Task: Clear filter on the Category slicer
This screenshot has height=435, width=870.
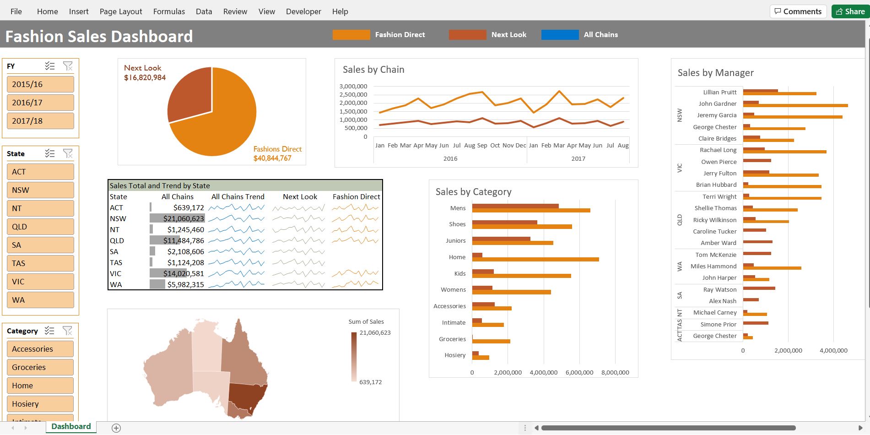Action: tap(67, 331)
